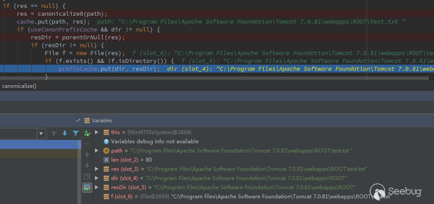This screenshot has width=434, height=204.
Task: Click the restore layout pin icon
Action: [77, 121]
